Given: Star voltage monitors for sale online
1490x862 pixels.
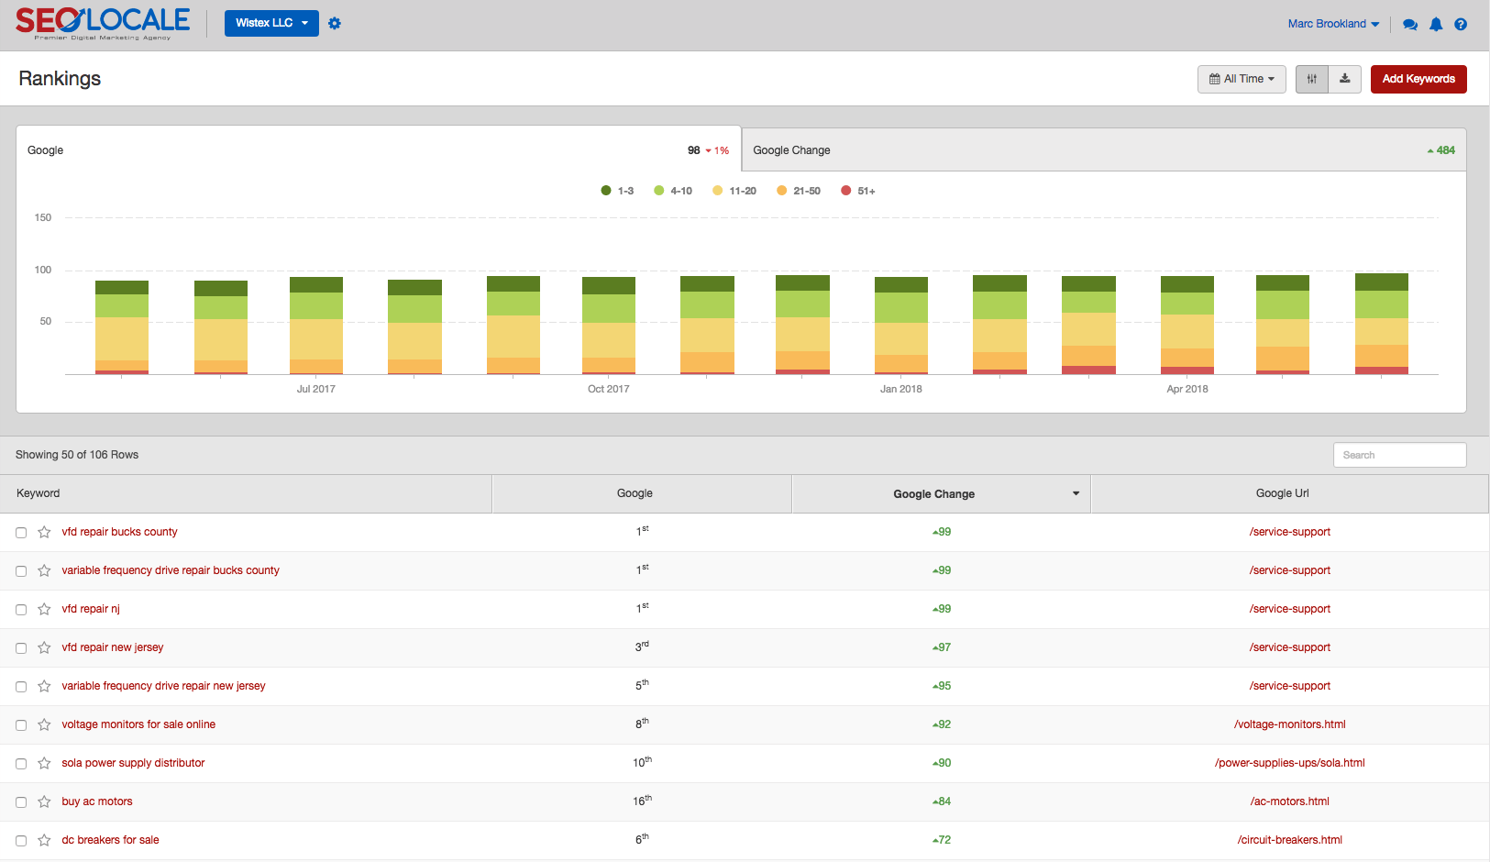Looking at the screenshot, I should [x=44, y=724].
